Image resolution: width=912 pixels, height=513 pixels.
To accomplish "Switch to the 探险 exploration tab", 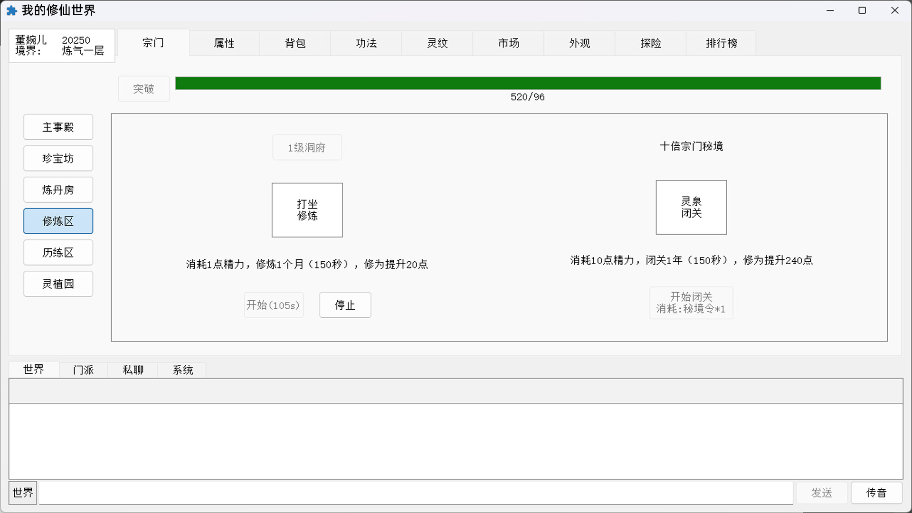I will (650, 43).
